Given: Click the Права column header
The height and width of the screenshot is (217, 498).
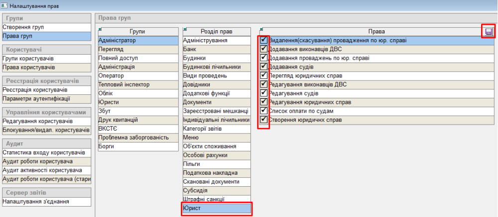Looking at the screenshot, I should 376,31.
